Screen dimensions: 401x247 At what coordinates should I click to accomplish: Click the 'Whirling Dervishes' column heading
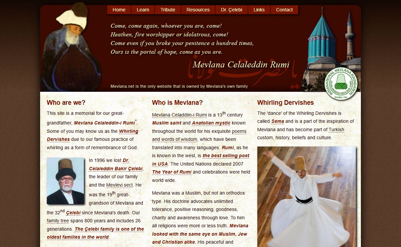point(285,102)
